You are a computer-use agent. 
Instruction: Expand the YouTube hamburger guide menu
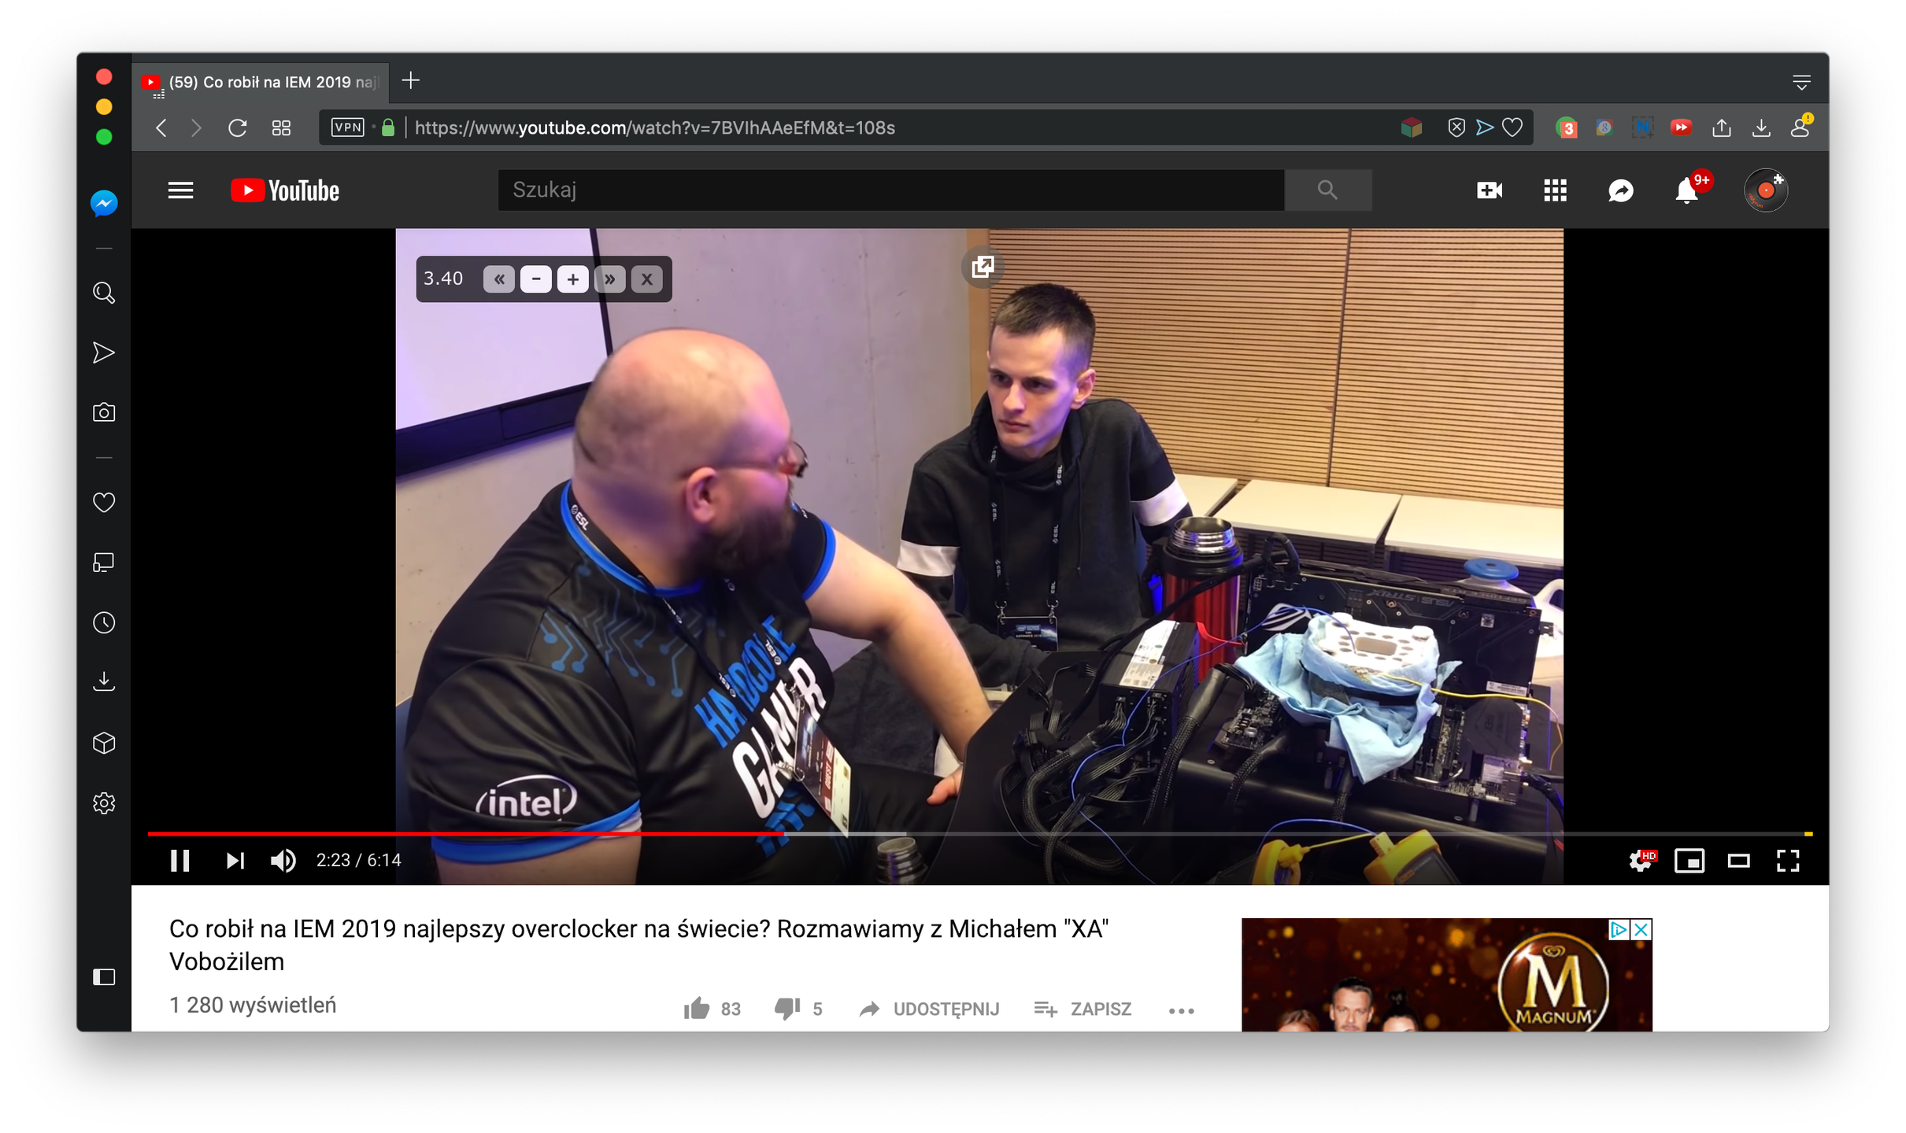coord(180,190)
